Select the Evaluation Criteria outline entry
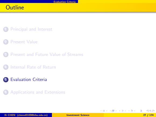This screenshot has width=156, height=117. 29,80
